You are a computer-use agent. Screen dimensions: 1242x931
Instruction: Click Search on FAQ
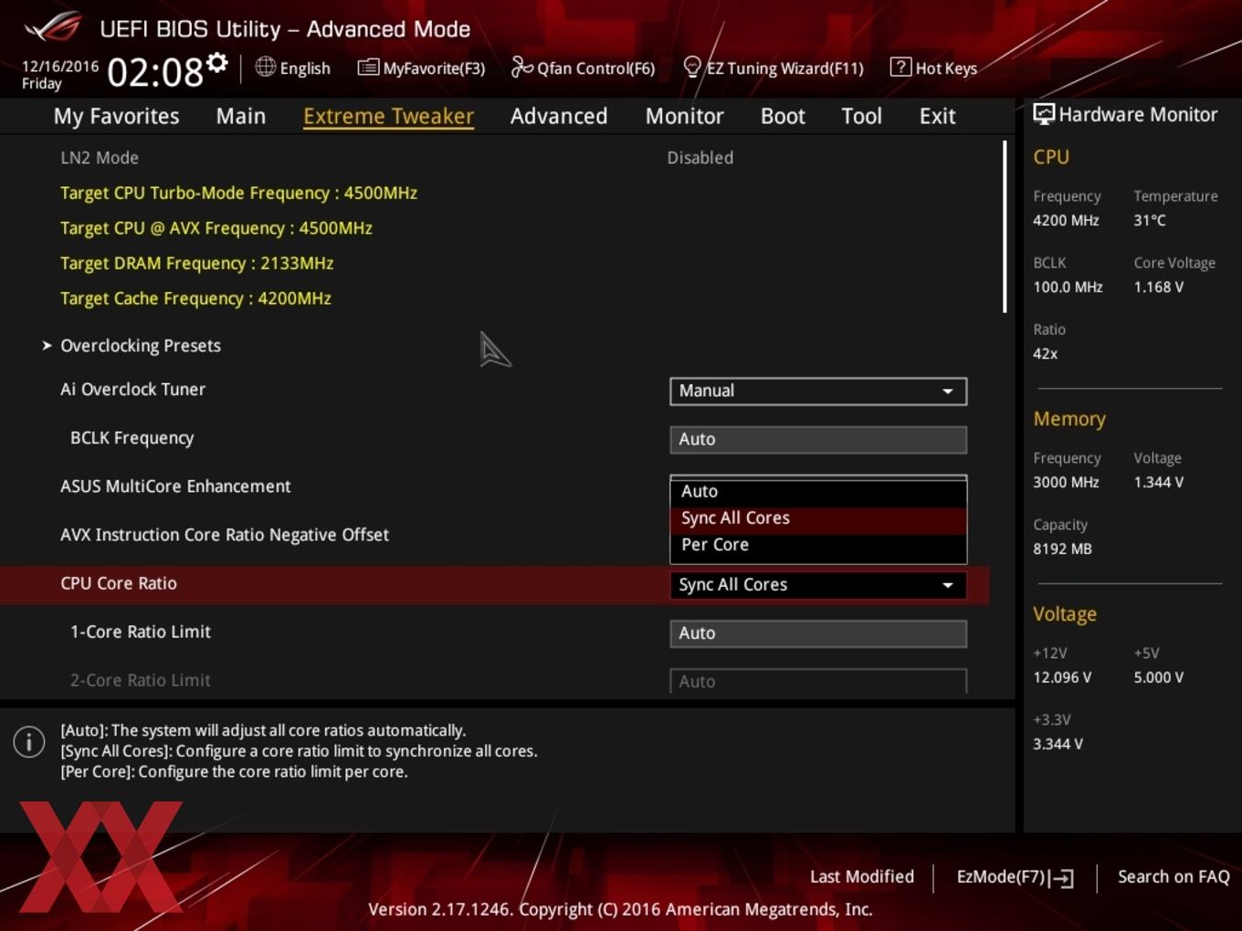pyautogui.click(x=1174, y=877)
